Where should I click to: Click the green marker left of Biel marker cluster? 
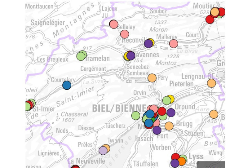pyautogui.click(x=136, y=116)
